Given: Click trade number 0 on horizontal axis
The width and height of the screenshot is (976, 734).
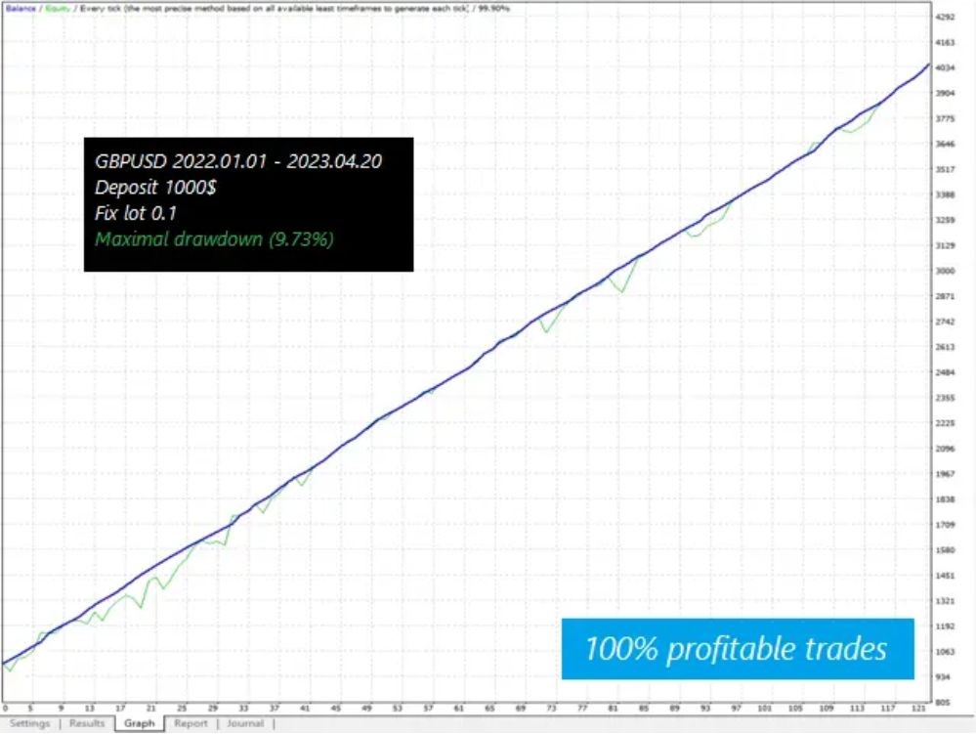Looking at the screenshot, I should (5, 708).
